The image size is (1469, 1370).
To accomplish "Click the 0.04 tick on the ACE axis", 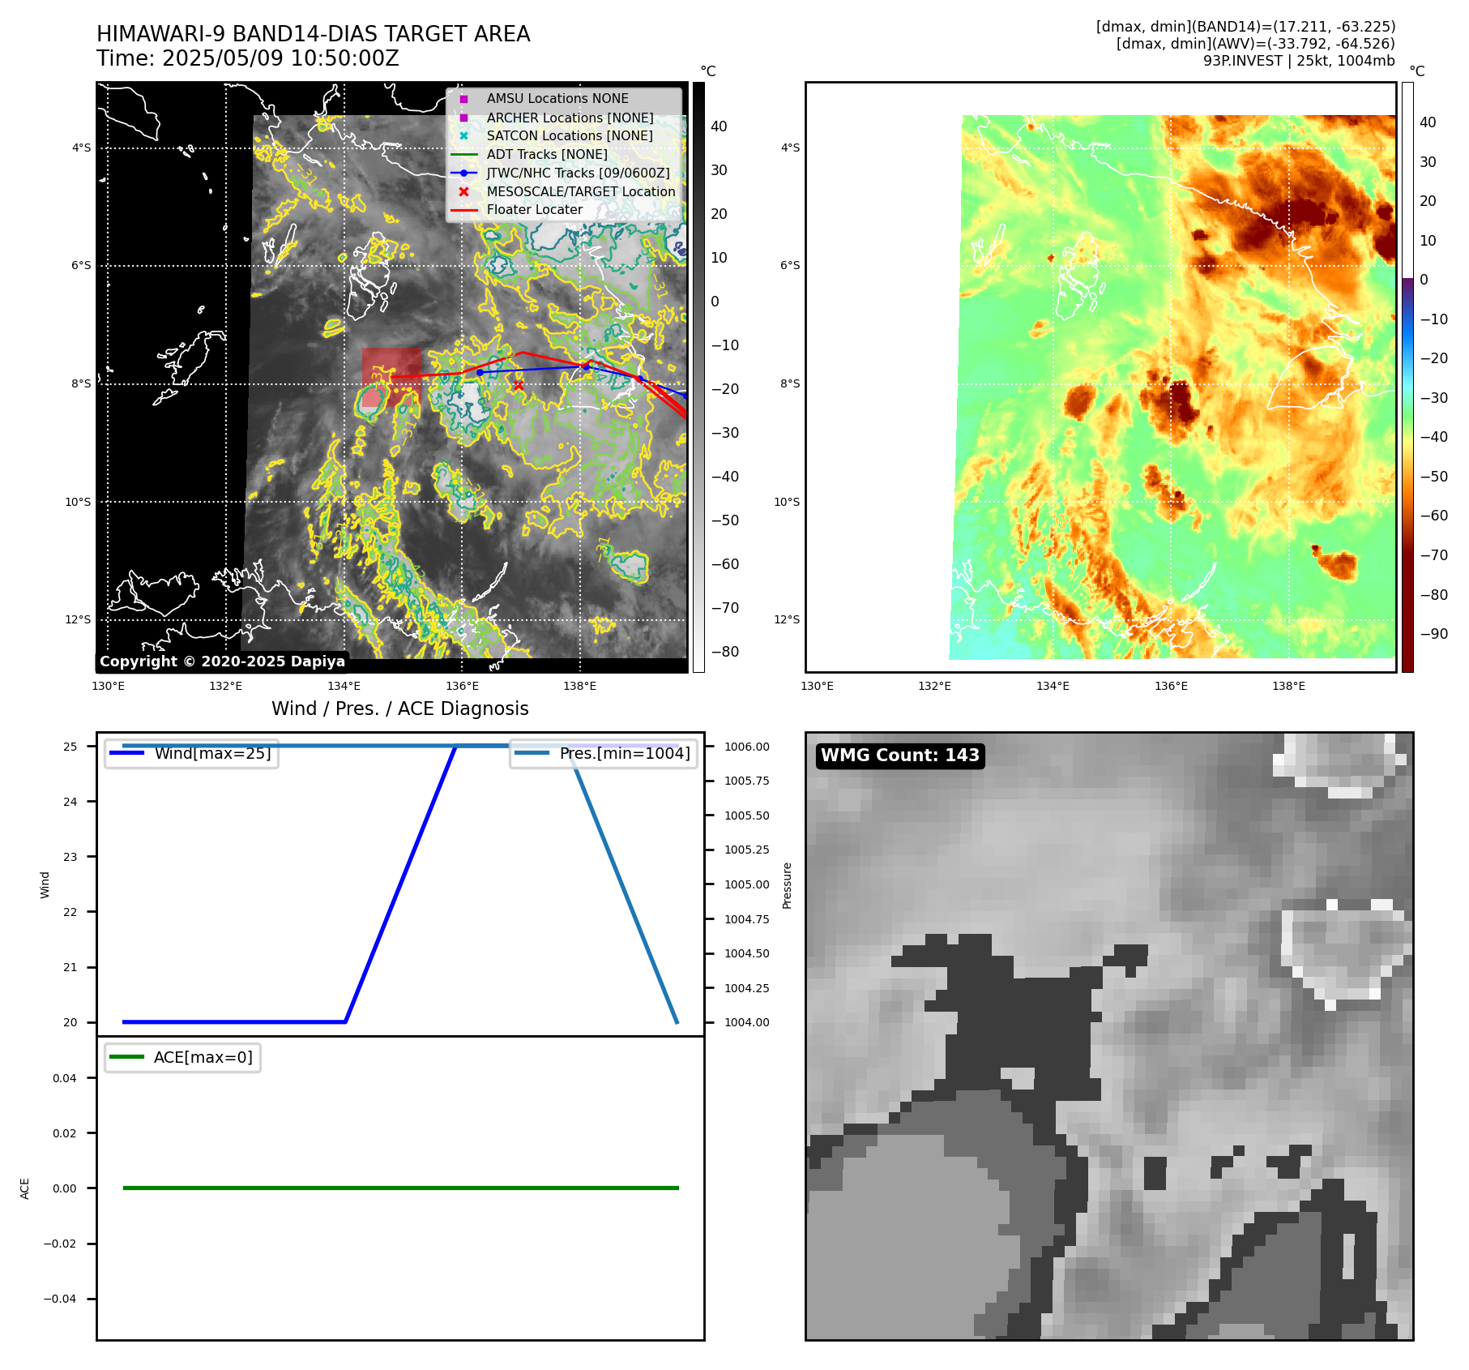I will [65, 1077].
